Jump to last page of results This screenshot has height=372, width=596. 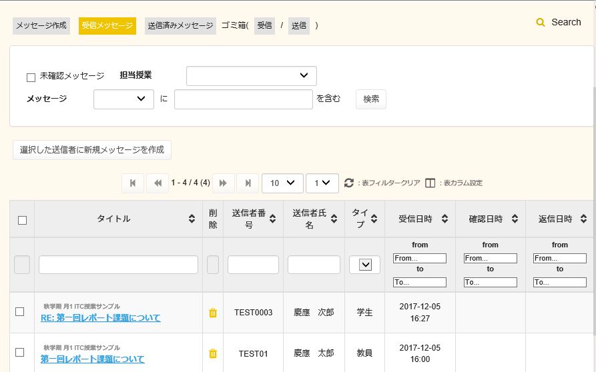248,183
